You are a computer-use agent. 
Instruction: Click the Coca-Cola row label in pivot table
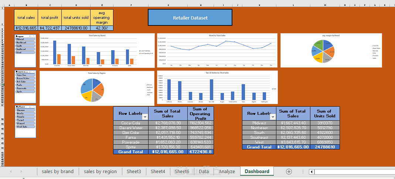tap(131, 123)
